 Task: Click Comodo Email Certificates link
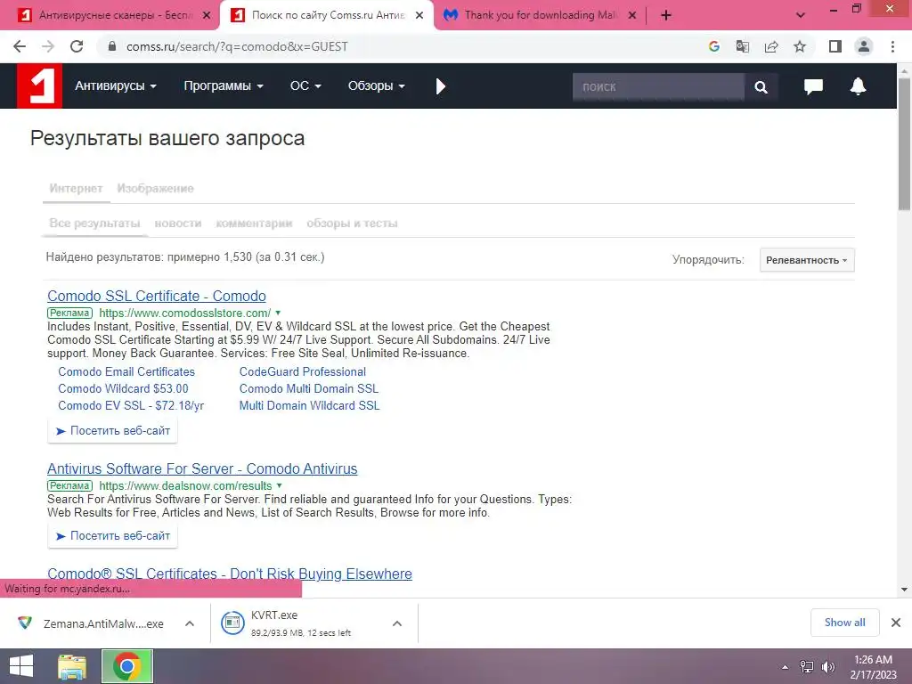126,371
